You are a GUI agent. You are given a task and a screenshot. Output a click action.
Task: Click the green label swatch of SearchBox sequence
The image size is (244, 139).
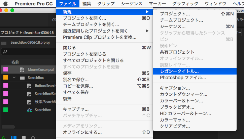tap(5, 110)
